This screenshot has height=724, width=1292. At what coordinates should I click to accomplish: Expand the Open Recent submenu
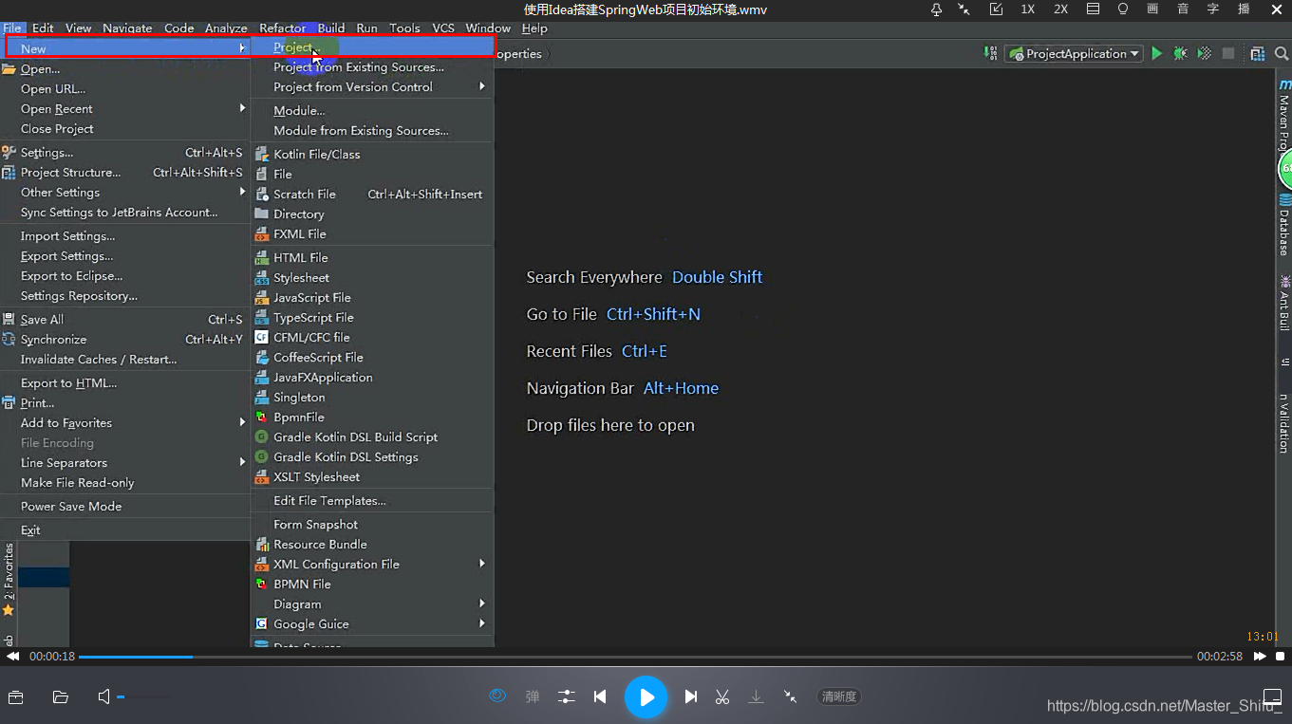click(x=125, y=109)
